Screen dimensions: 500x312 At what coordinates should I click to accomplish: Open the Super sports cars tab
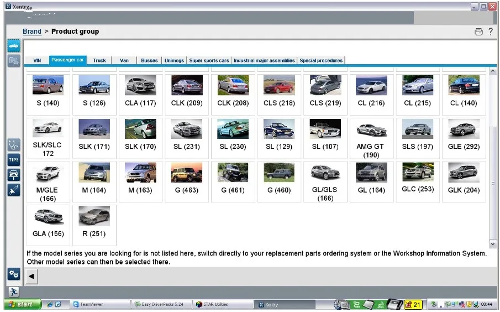coord(209,60)
